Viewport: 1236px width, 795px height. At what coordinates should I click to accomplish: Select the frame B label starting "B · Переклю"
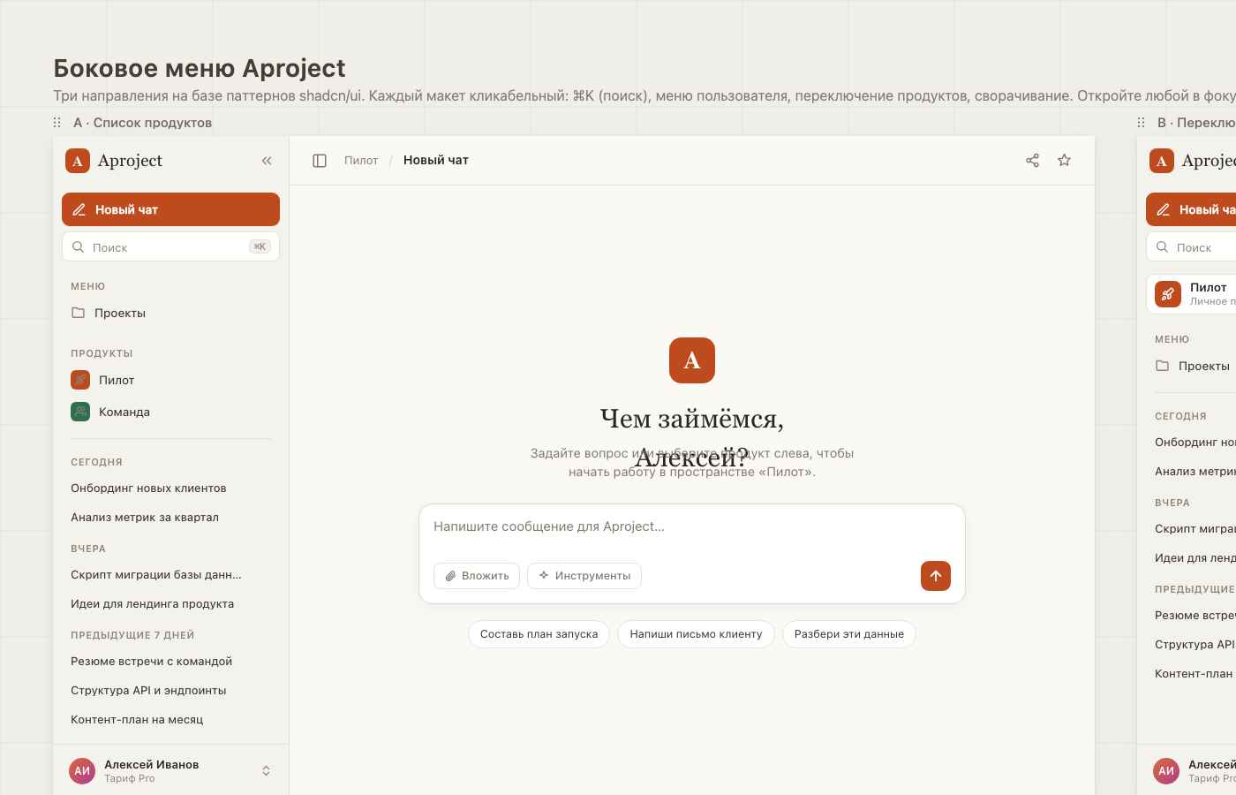tap(1196, 123)
